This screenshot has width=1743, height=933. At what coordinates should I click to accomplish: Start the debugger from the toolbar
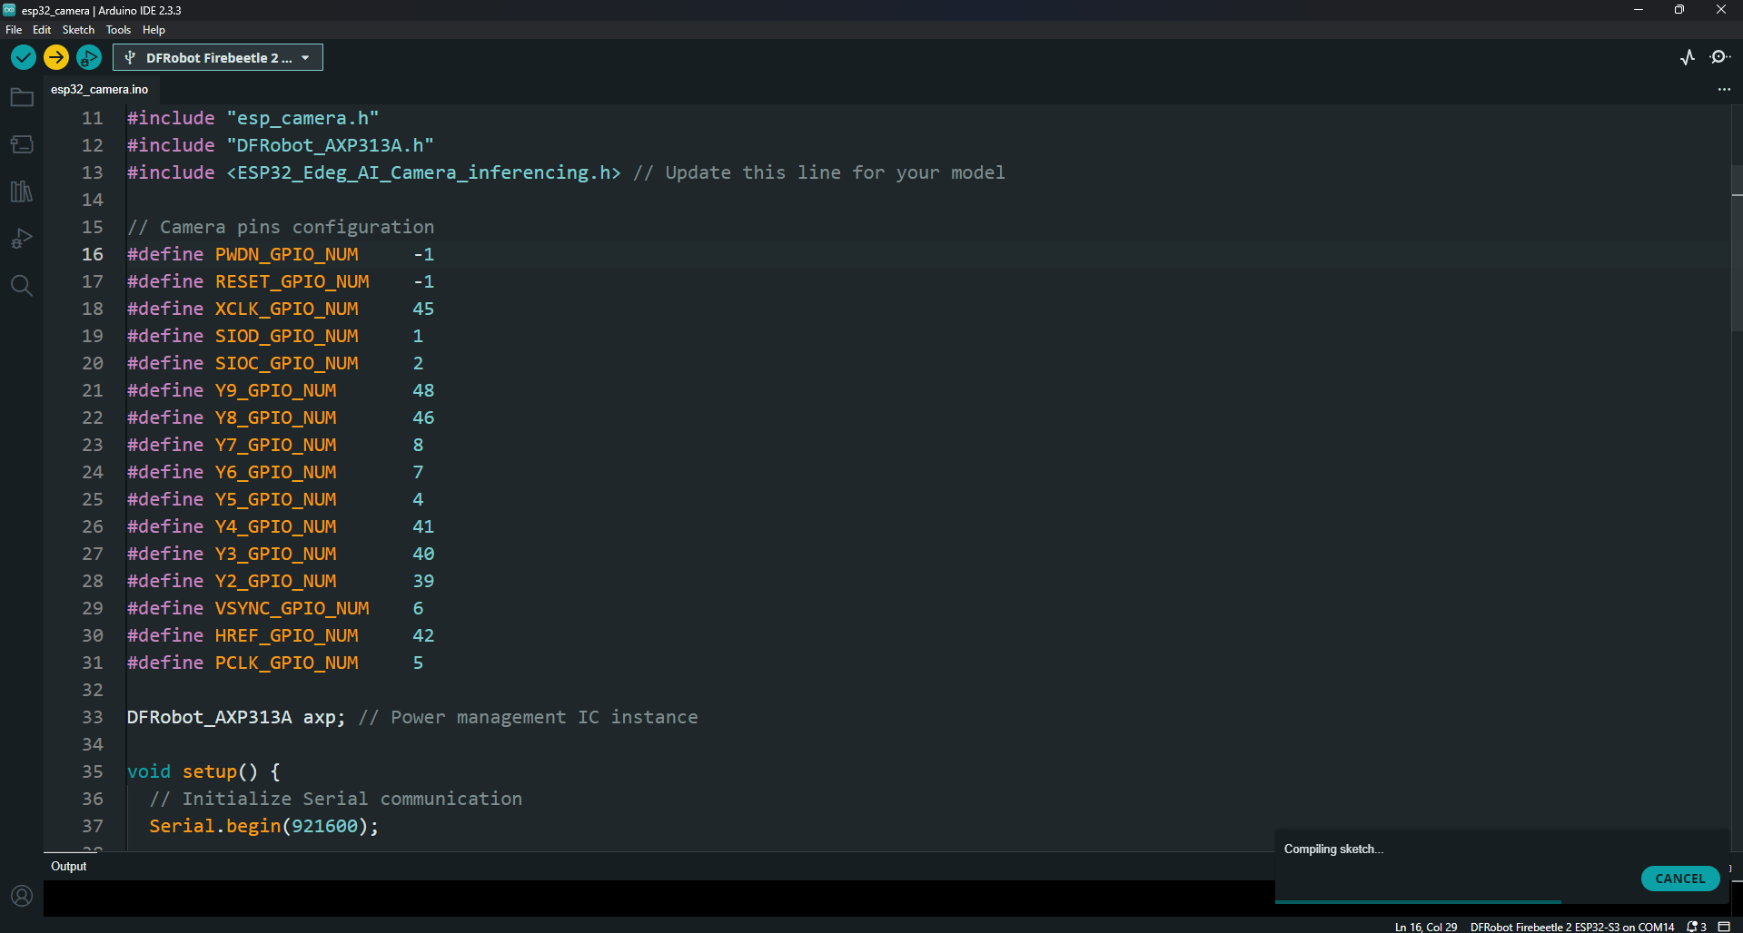(x=89, y=57)
